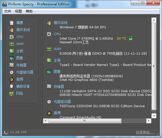Image resolution: width=162 pixels, height=138 pixels.
Task: Click the vertical scrollbar up arrow
Action: pos(154,20)
